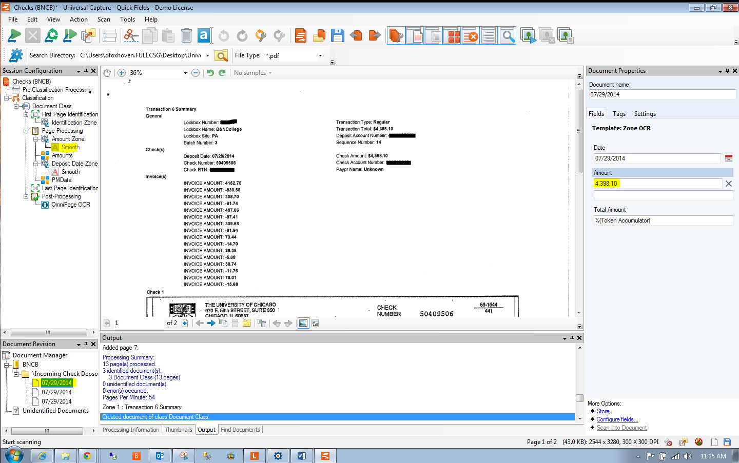This screenshot has width=739, height=463.
Task: Click the scissors cut icon
Action: 131,35
